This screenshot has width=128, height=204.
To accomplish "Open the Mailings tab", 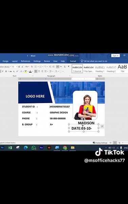I will point(37,61).
